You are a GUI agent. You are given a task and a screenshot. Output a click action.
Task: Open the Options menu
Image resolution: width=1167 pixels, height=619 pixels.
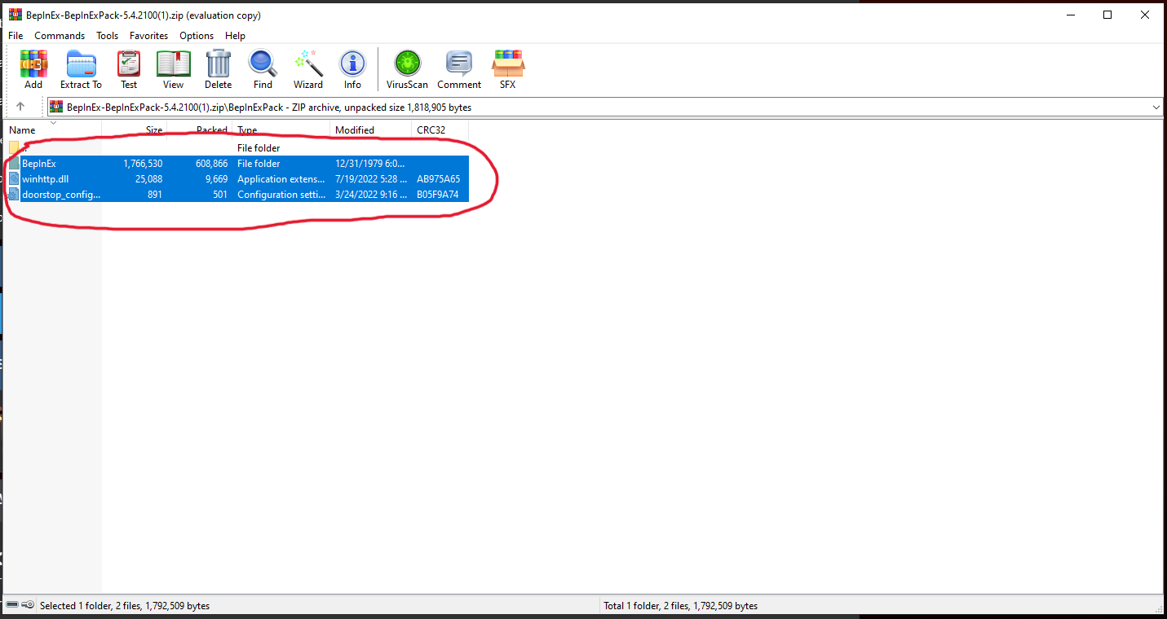click(197, 36)
